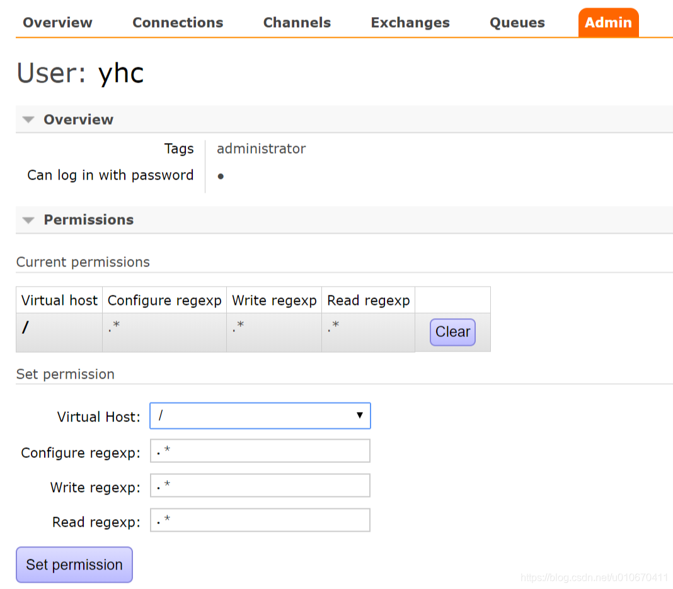Viewport: 673px width, 589px height.
Task: Open the CSDN blog watermark link
Action: coord(595,576)
